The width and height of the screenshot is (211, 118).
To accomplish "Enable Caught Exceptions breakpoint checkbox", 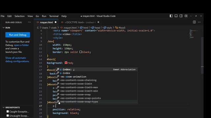I will tap(8, 111).
